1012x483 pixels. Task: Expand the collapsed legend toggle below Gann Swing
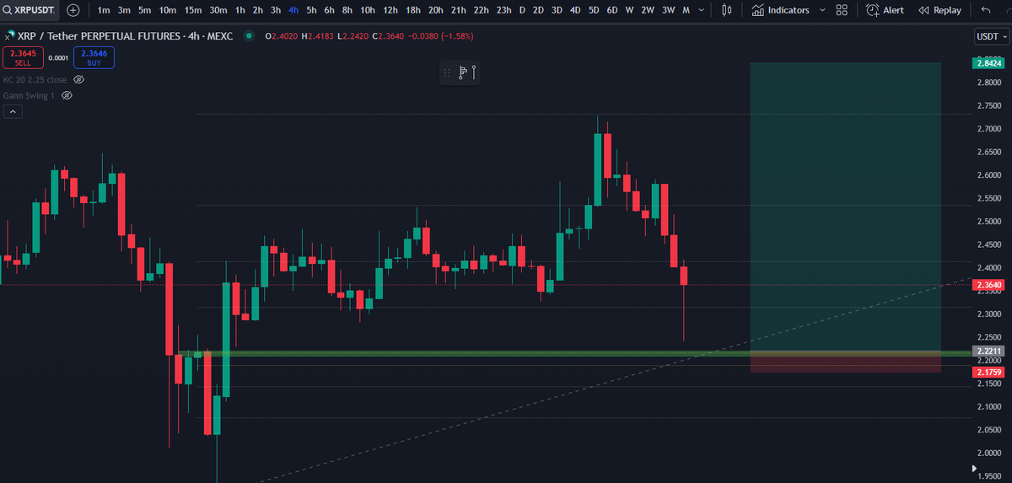[x=12, y=110]
